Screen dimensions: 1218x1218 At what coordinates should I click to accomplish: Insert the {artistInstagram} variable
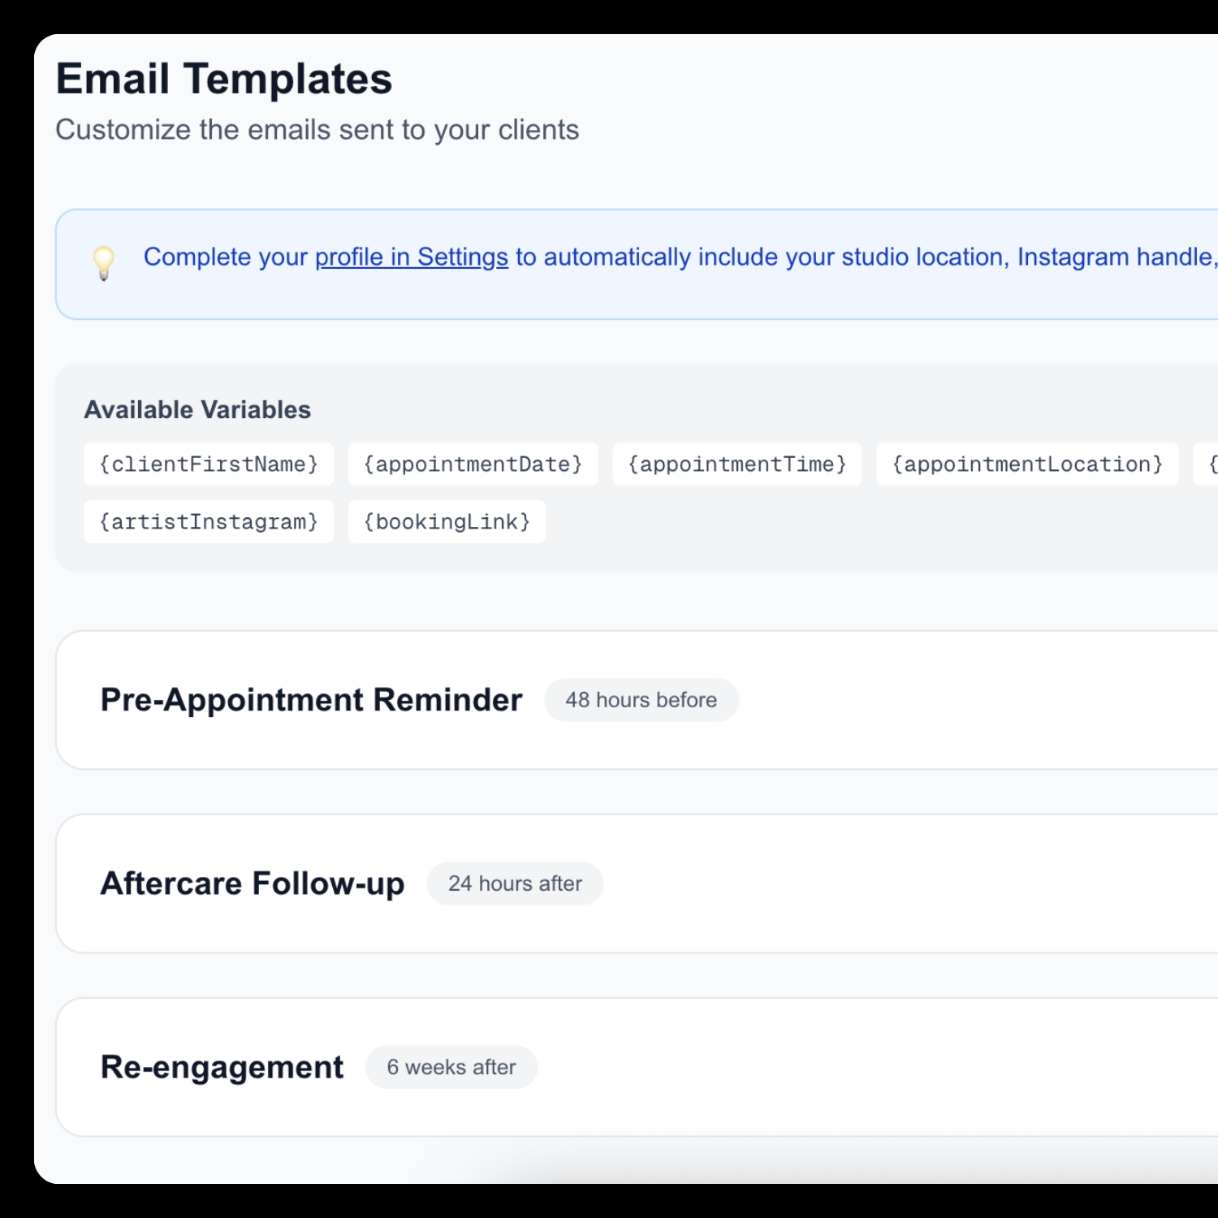click(x=208, y=521)
